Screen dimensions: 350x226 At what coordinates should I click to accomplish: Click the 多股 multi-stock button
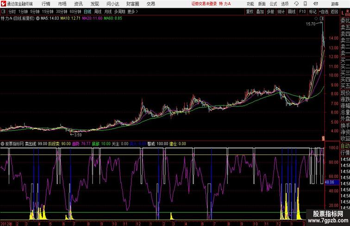pos(270,12)
